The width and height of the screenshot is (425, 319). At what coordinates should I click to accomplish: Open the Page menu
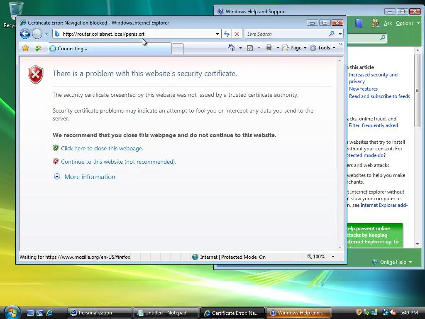click(295, 48)
